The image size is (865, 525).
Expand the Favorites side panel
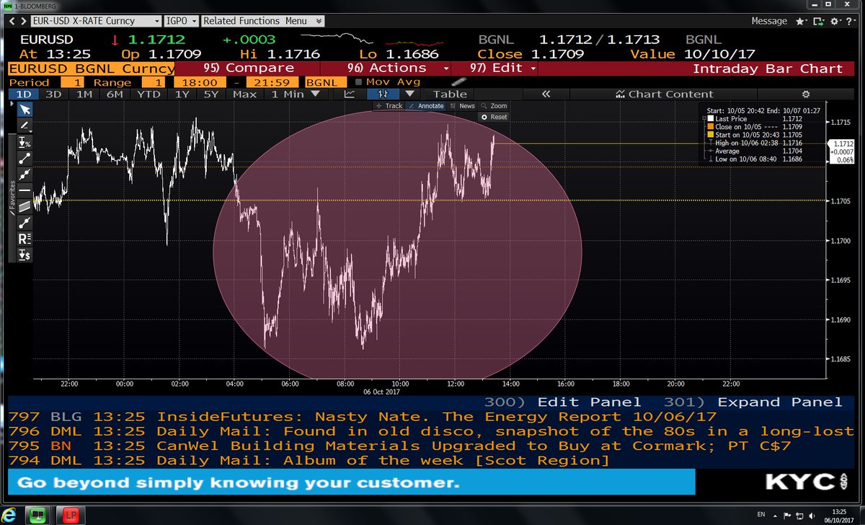(x=12, y=198)
